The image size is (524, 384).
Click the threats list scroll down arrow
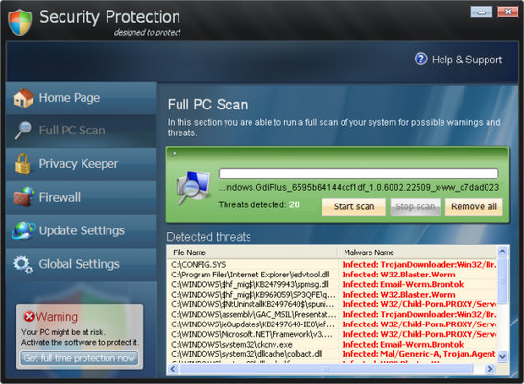point(502,356)
